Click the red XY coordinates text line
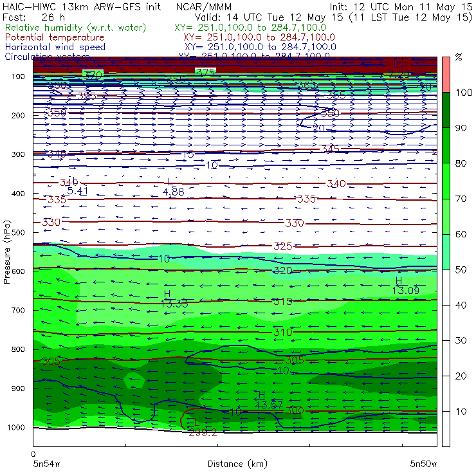The height and width of the screenshot is (476, 476). [x=259, y=37]
